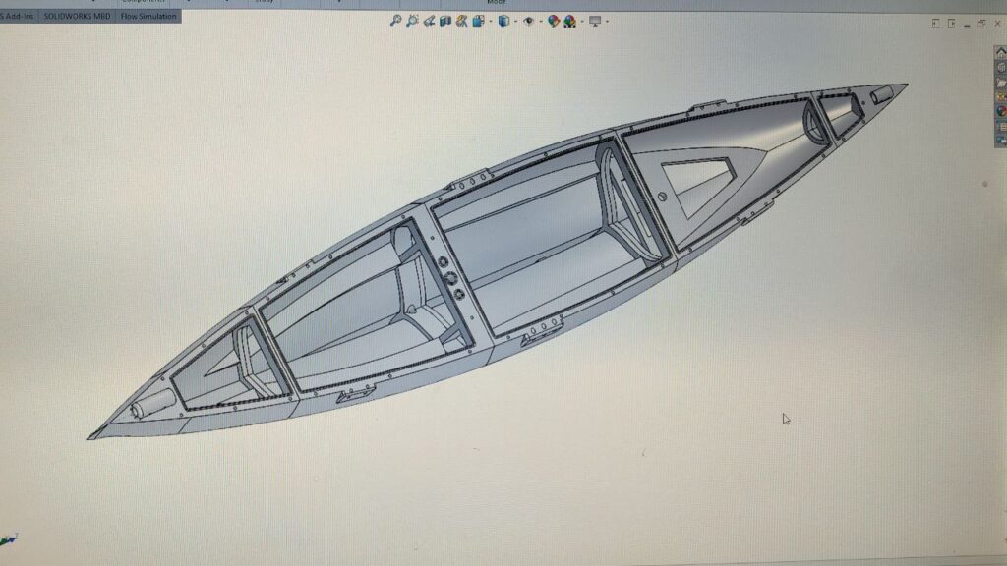Open the Custom Properties task pane tab
The width and height of the screenshot is (1007, 566).
pos(1000,127)
